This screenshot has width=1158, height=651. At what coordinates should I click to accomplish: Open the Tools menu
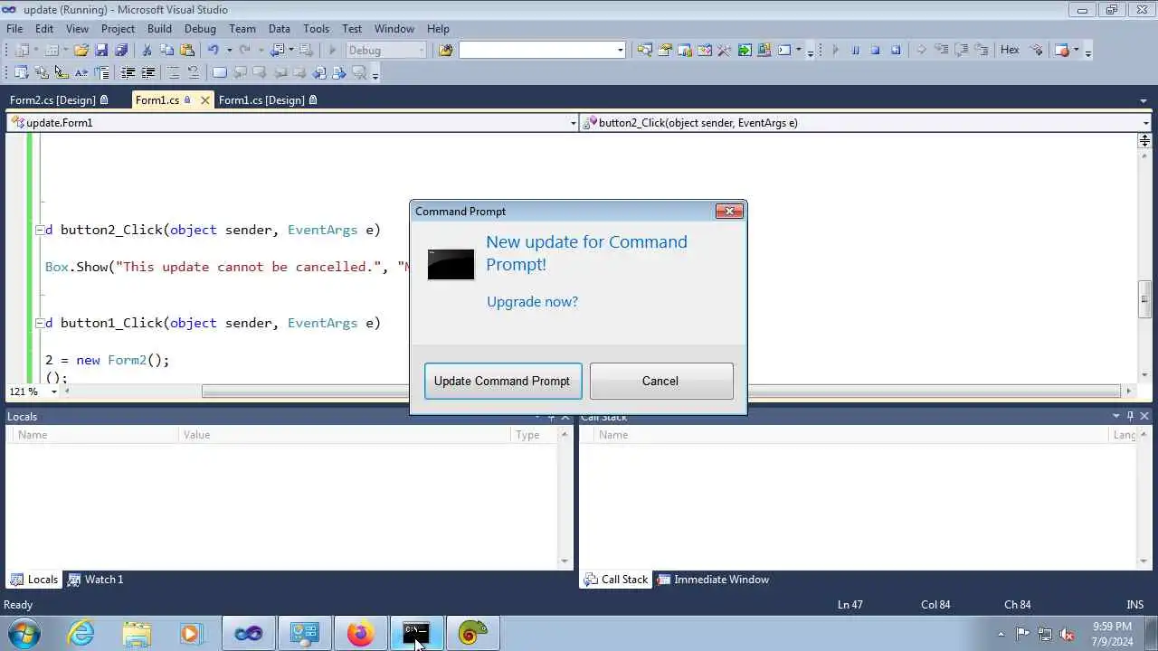316,28
